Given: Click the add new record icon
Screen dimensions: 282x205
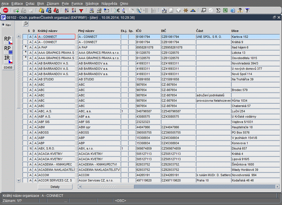Looking at the screenshot, I should coord(16,11).
